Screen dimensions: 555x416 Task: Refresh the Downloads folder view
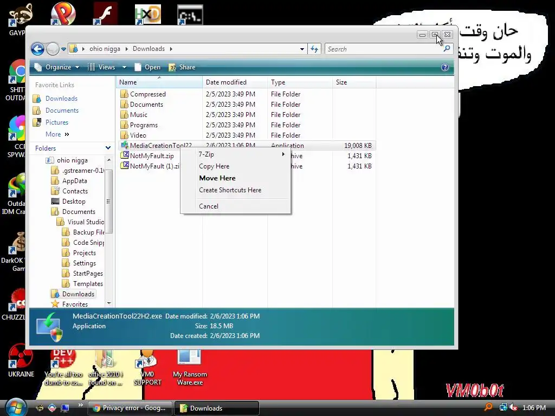pos(314,49)
